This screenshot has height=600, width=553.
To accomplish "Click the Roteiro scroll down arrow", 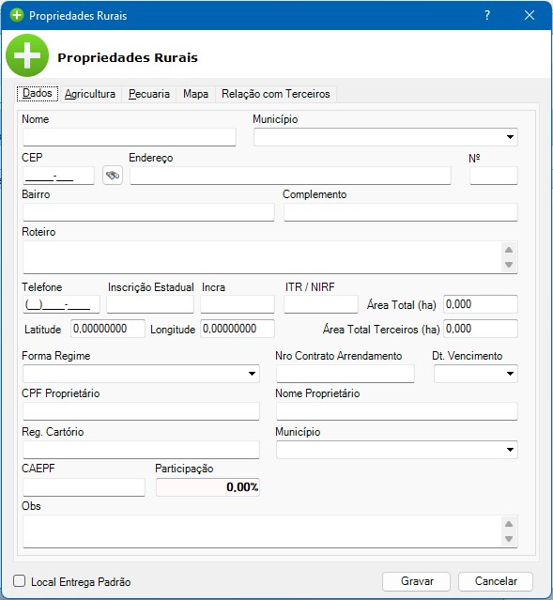I will 509,265.
